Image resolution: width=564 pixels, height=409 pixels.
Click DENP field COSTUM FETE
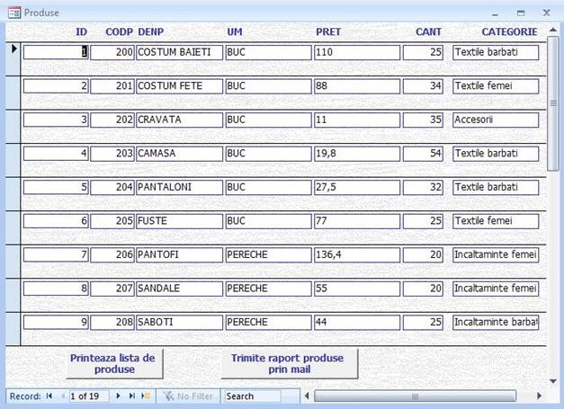pyautogui.click(x=180, y=86)
